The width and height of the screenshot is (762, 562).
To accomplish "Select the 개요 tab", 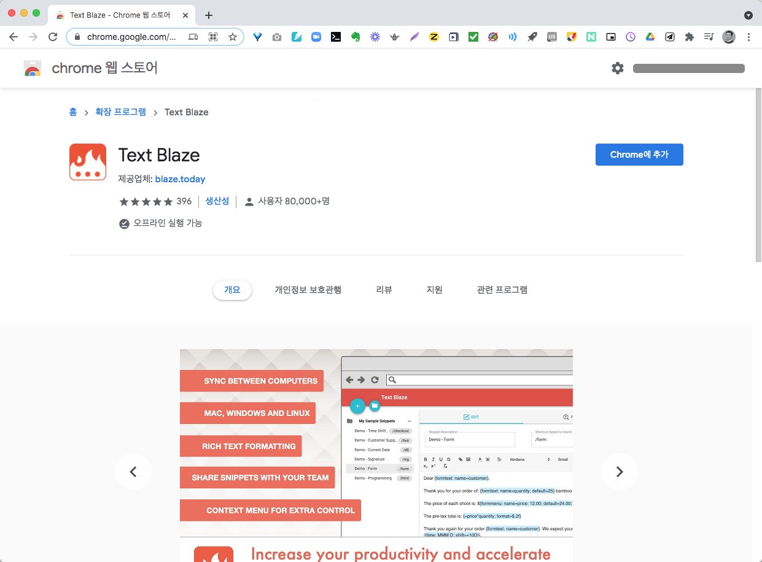I will point(232,290).
